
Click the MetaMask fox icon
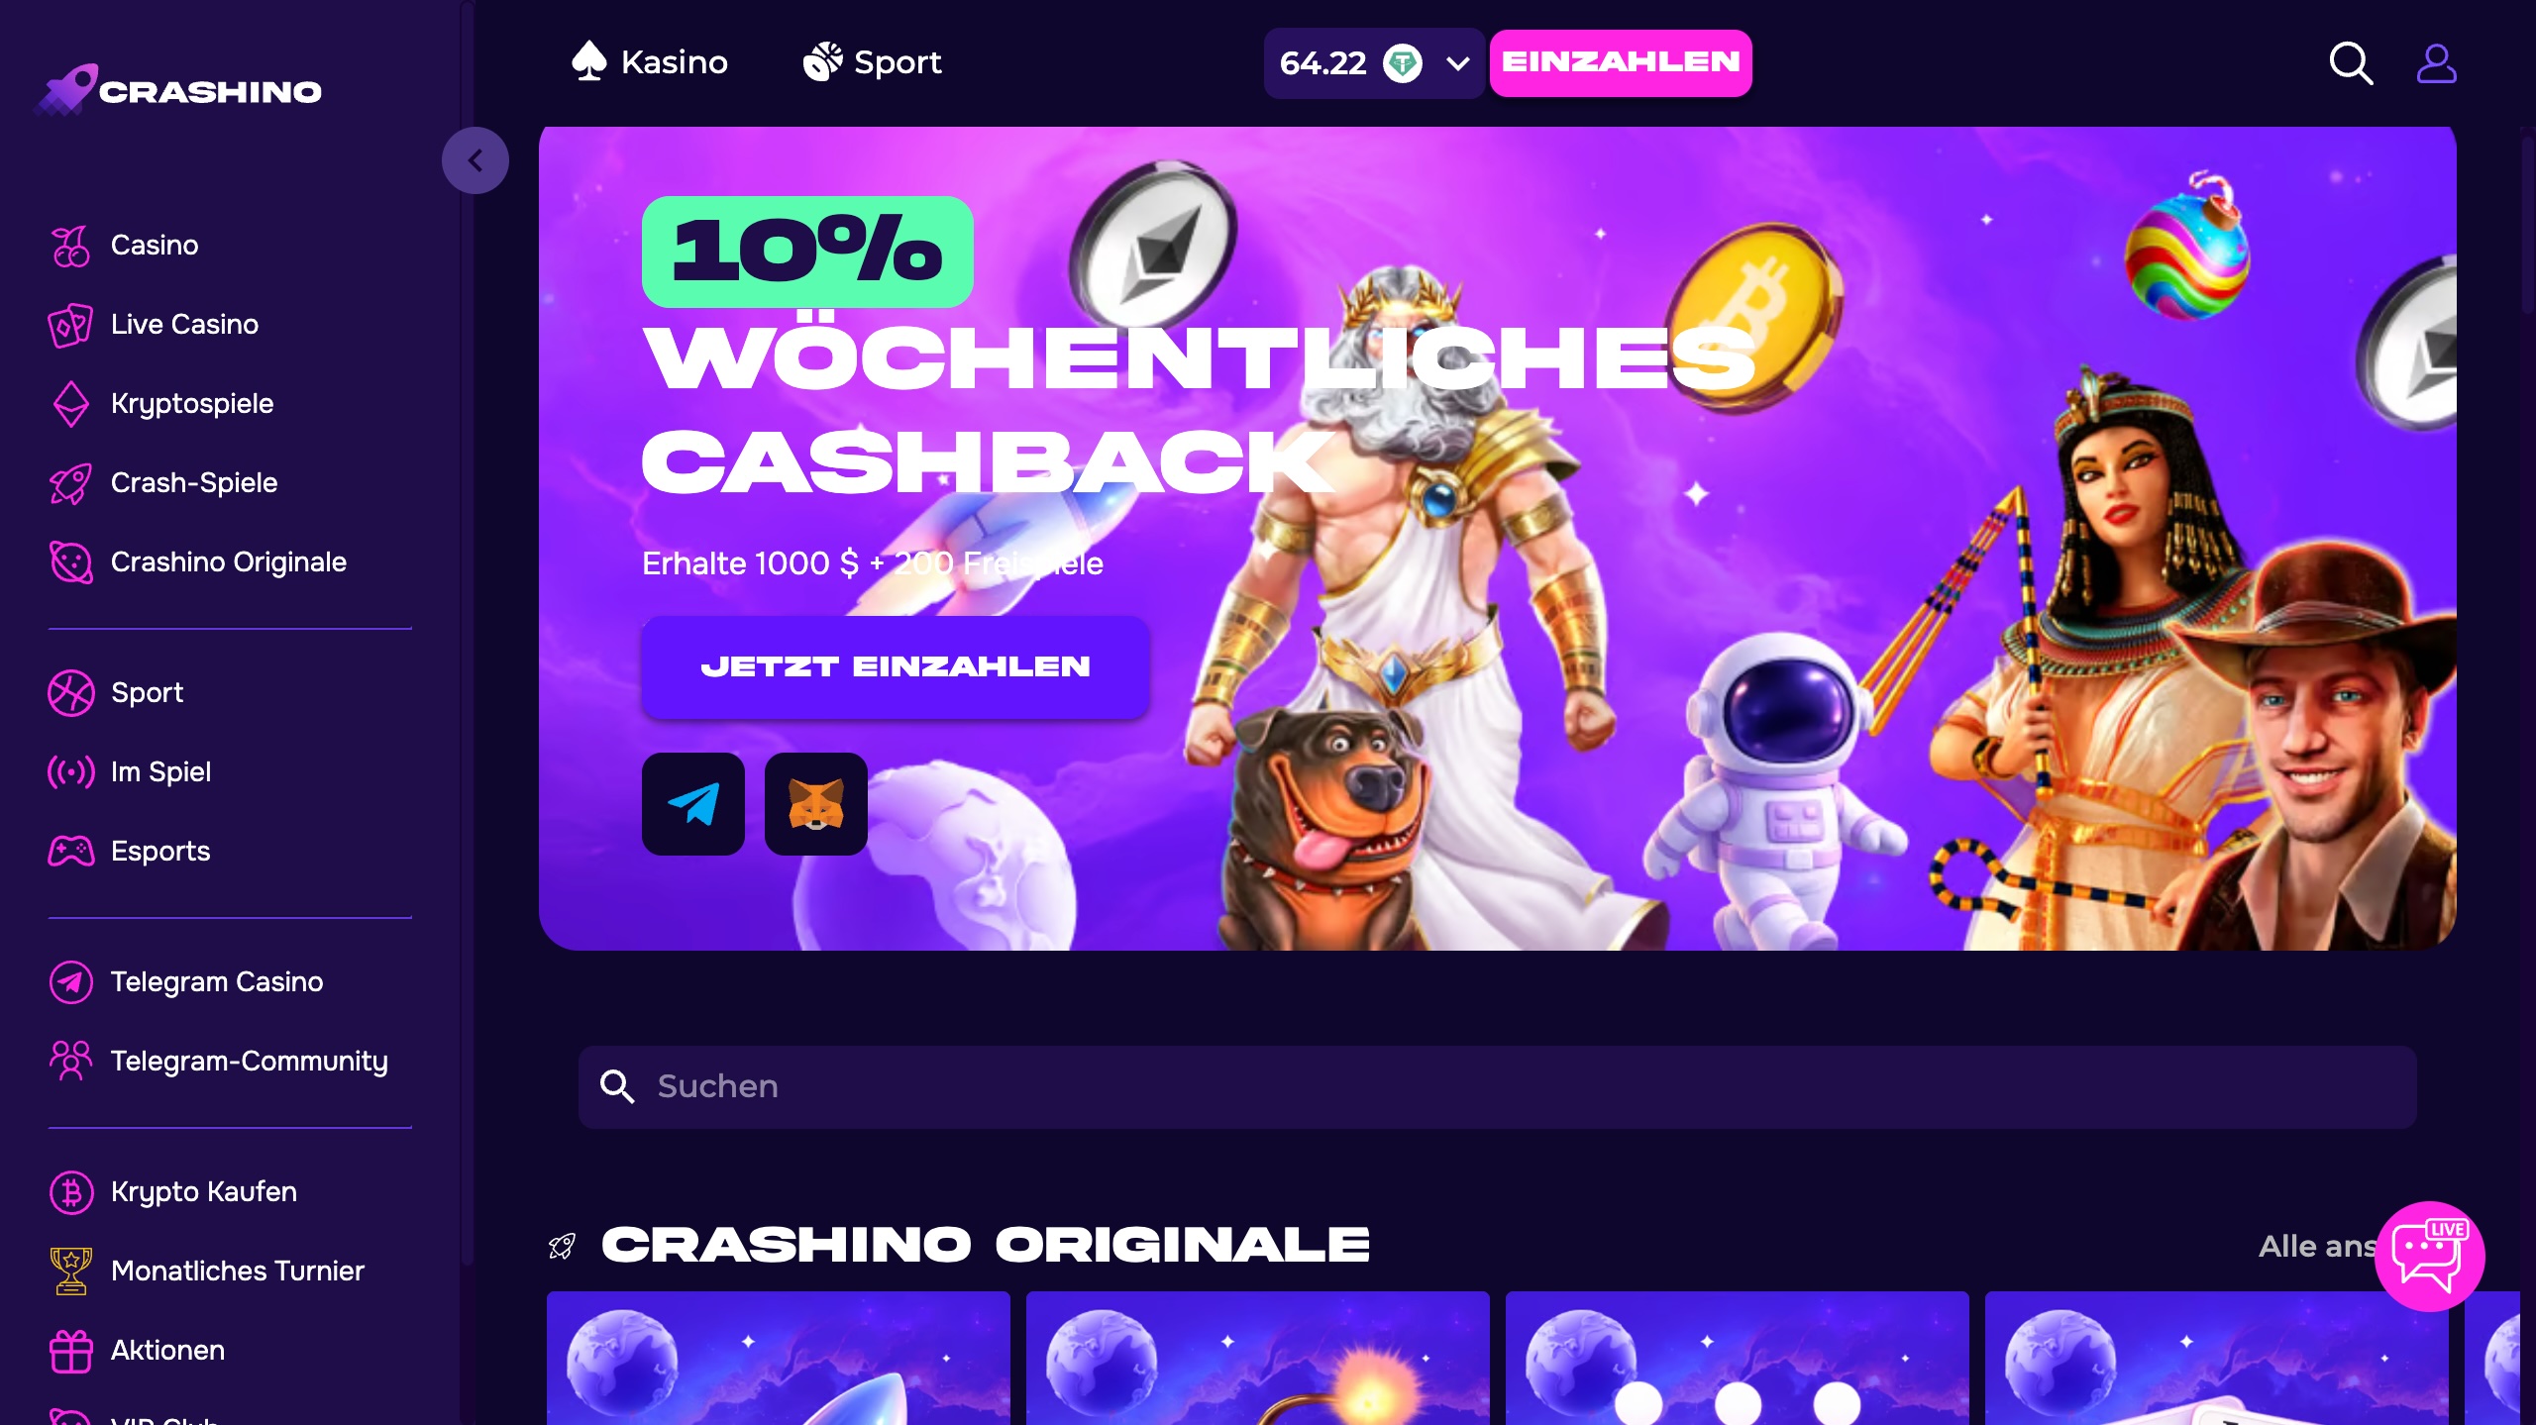pyautogui.click(x=816, y=804)
